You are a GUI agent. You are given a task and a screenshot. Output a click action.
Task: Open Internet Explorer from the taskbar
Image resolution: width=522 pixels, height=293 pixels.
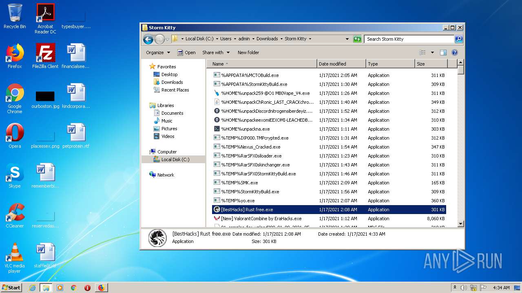[x=32, y=288]
